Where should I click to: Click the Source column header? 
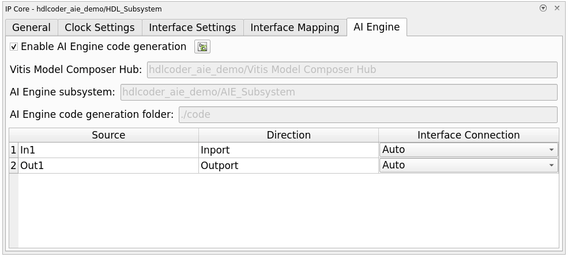click(108, 135)
